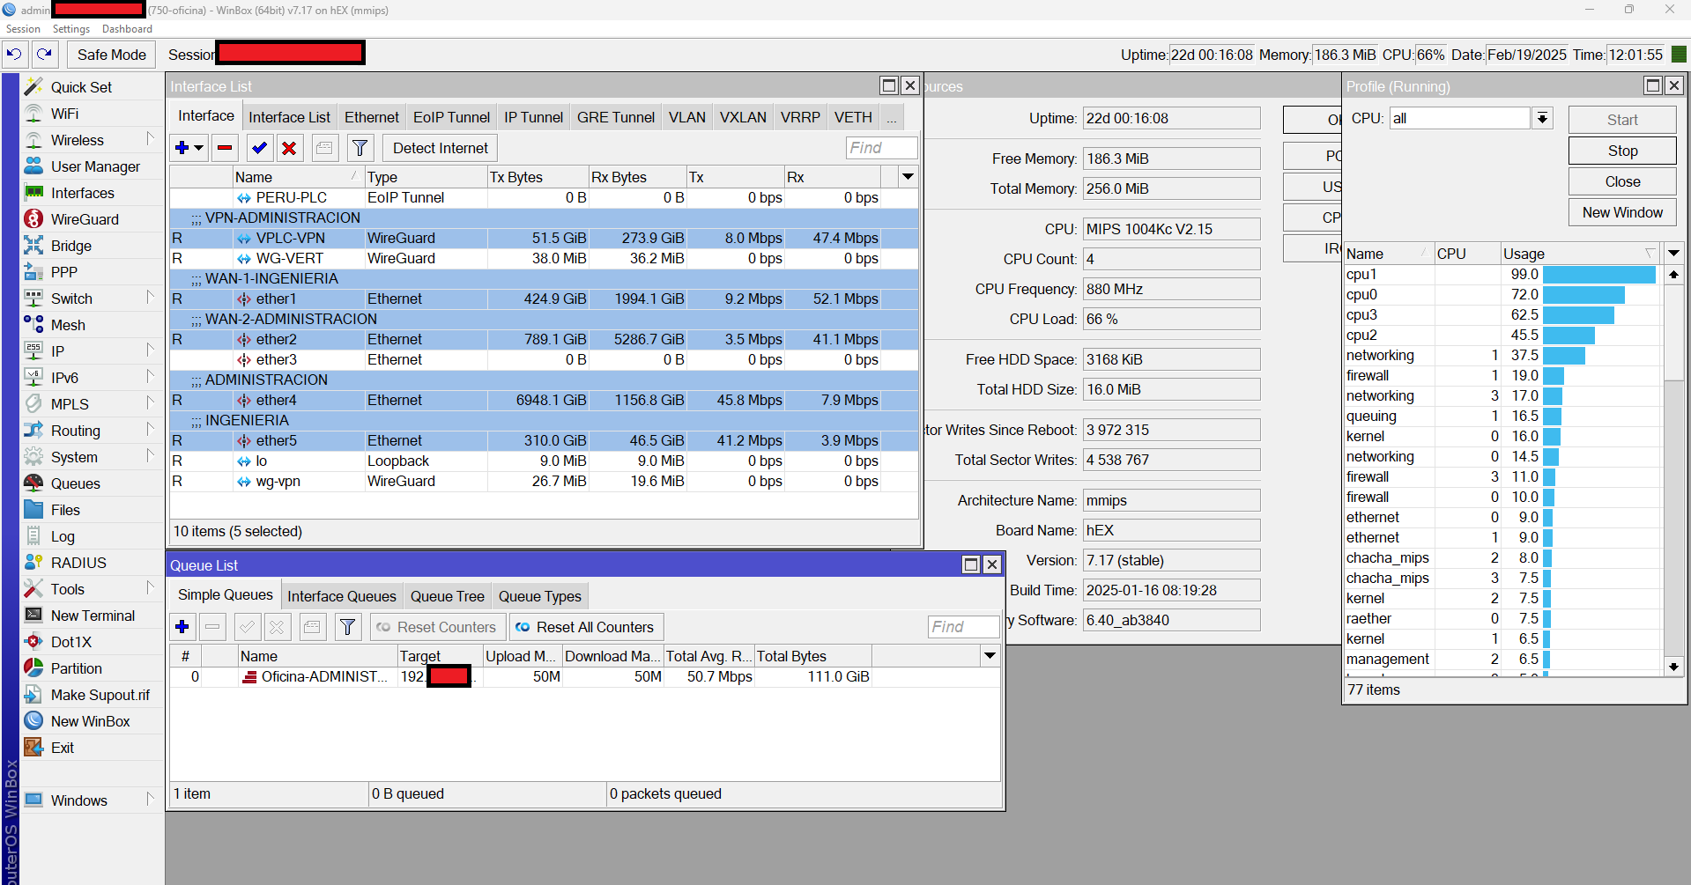The height and width of the screenshot is (885, 1691).
Task: Open New WinBox from sidebar
Action: coord(90,721)
